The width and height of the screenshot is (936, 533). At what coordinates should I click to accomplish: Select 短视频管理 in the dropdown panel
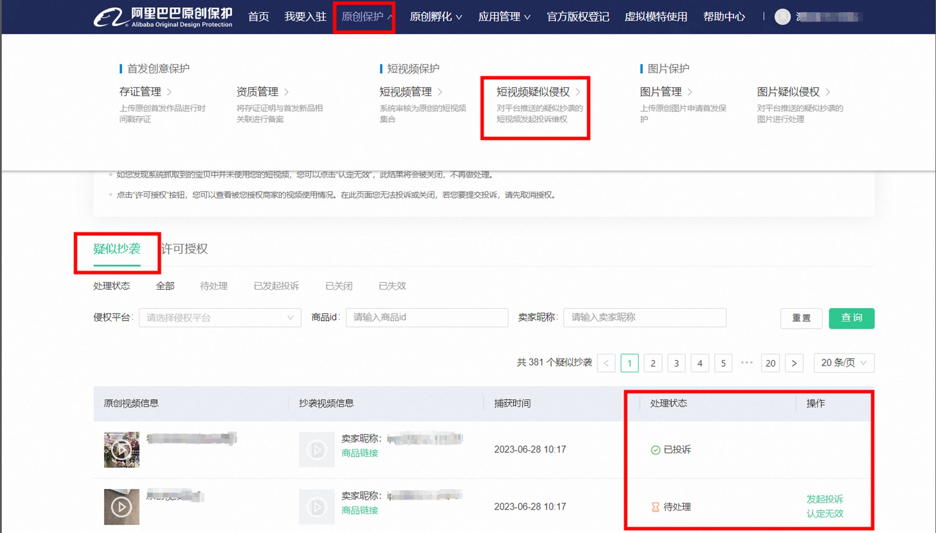[x=406, y=92]
